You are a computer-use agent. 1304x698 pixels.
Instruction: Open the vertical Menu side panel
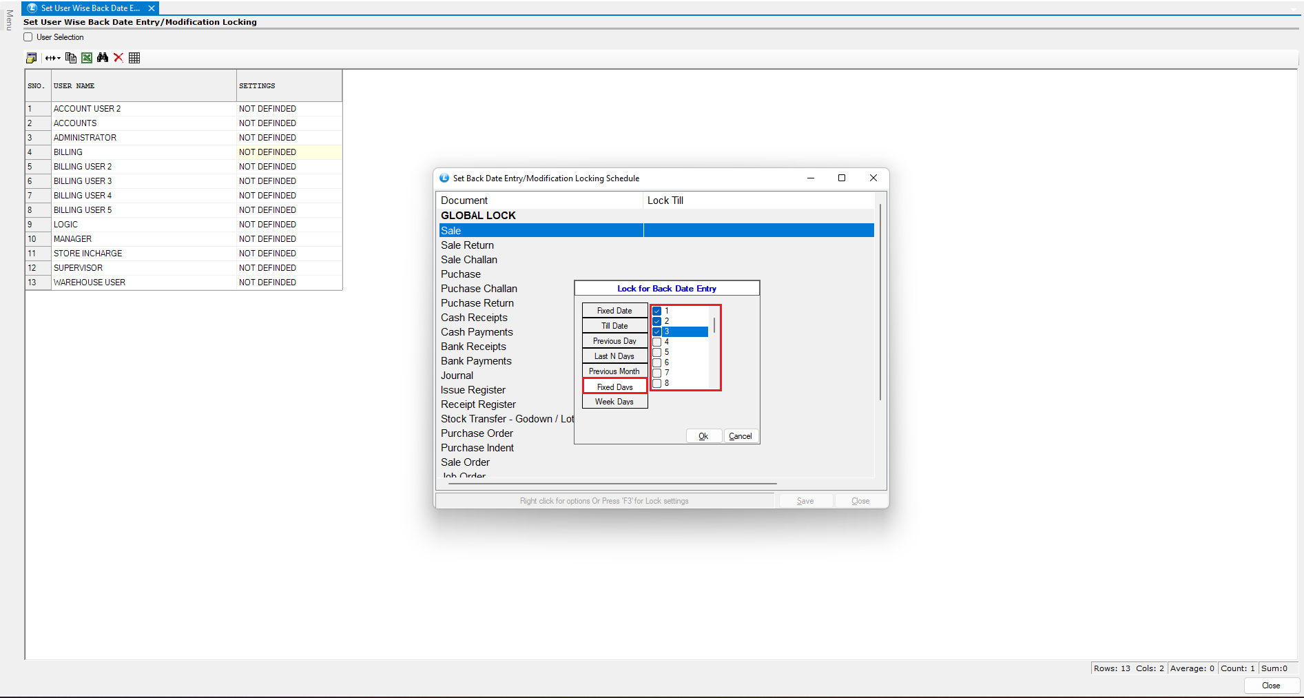click(x=9, y=20)
